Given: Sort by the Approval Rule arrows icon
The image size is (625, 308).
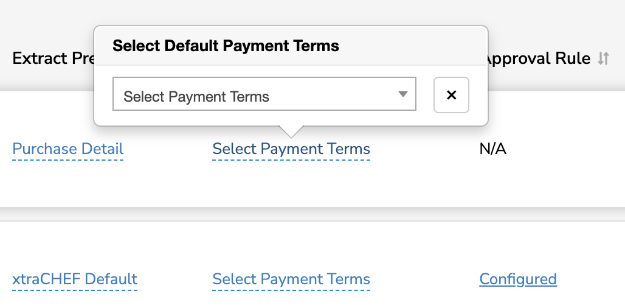Looking at the screenshot, I should (603, 58).
